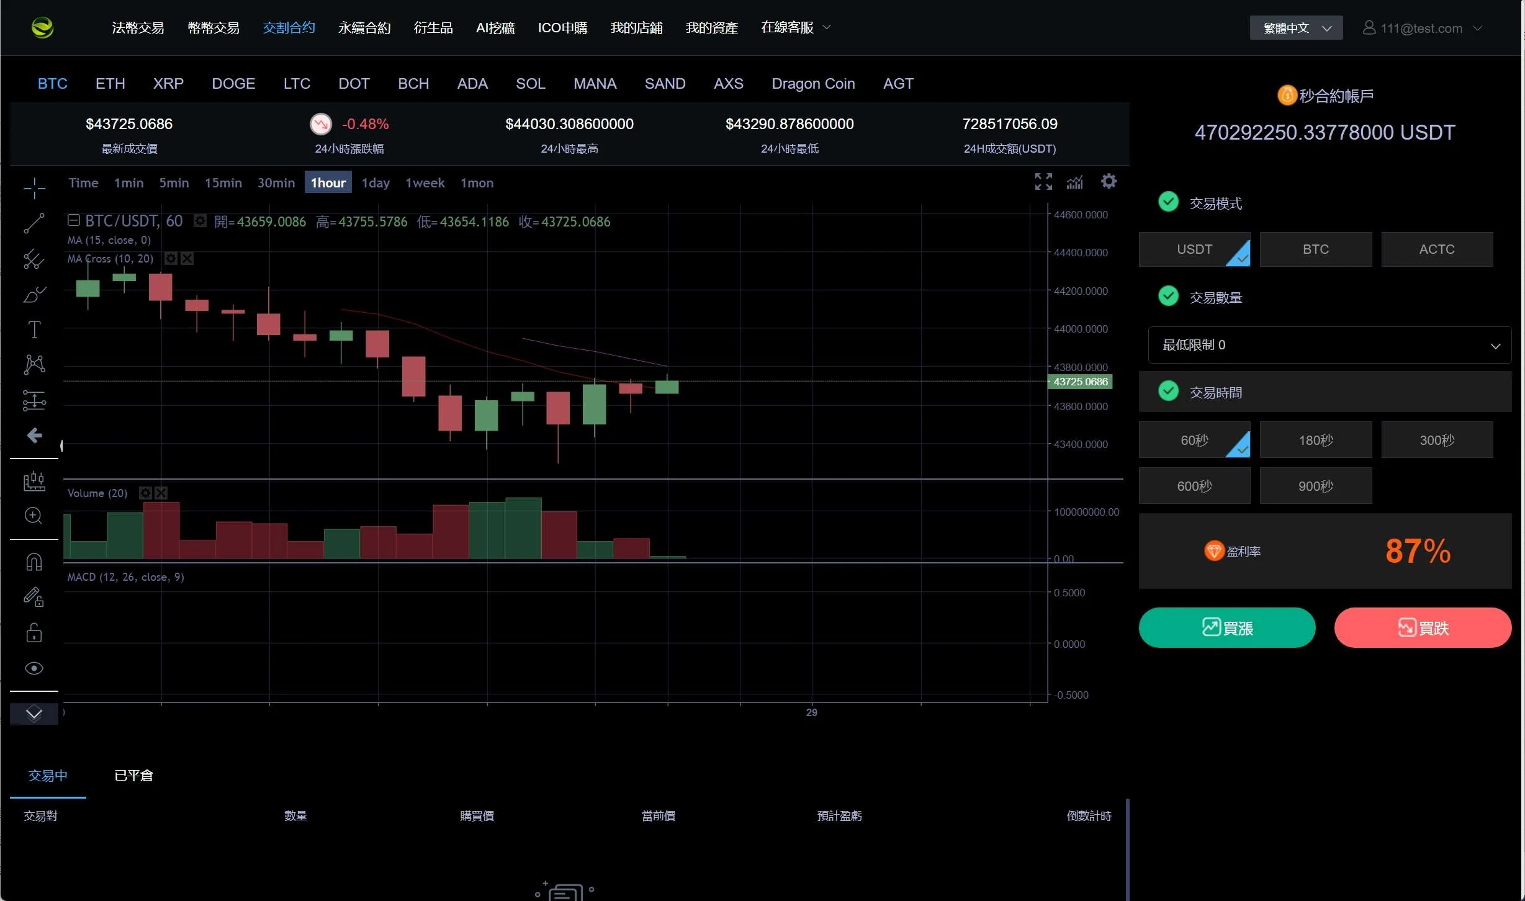Open the 111@test.com account menu
This screenshot has width=1525, height=901.
[x=1421, y=28]
